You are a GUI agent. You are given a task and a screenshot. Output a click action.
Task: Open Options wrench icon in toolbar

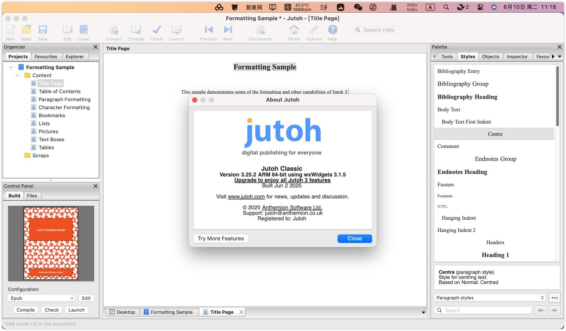click(314, 30)
